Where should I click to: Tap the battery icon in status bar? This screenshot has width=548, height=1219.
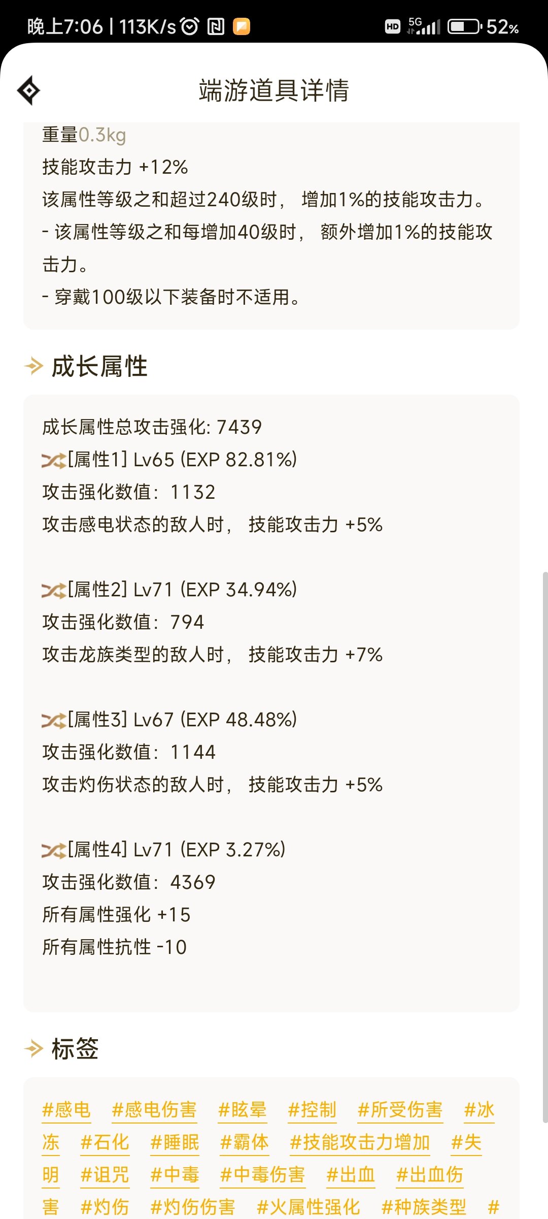pos(465,26)
